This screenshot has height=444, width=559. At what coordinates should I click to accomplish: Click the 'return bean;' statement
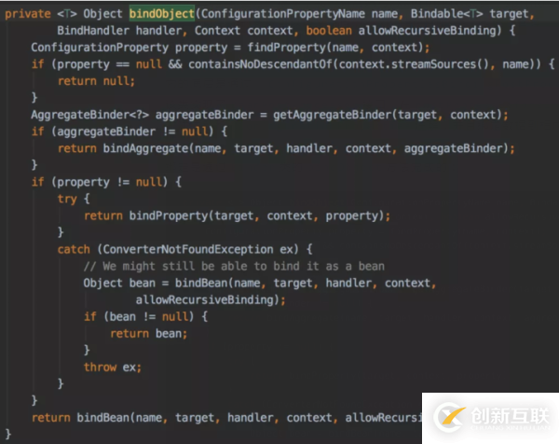pos(149,333)
